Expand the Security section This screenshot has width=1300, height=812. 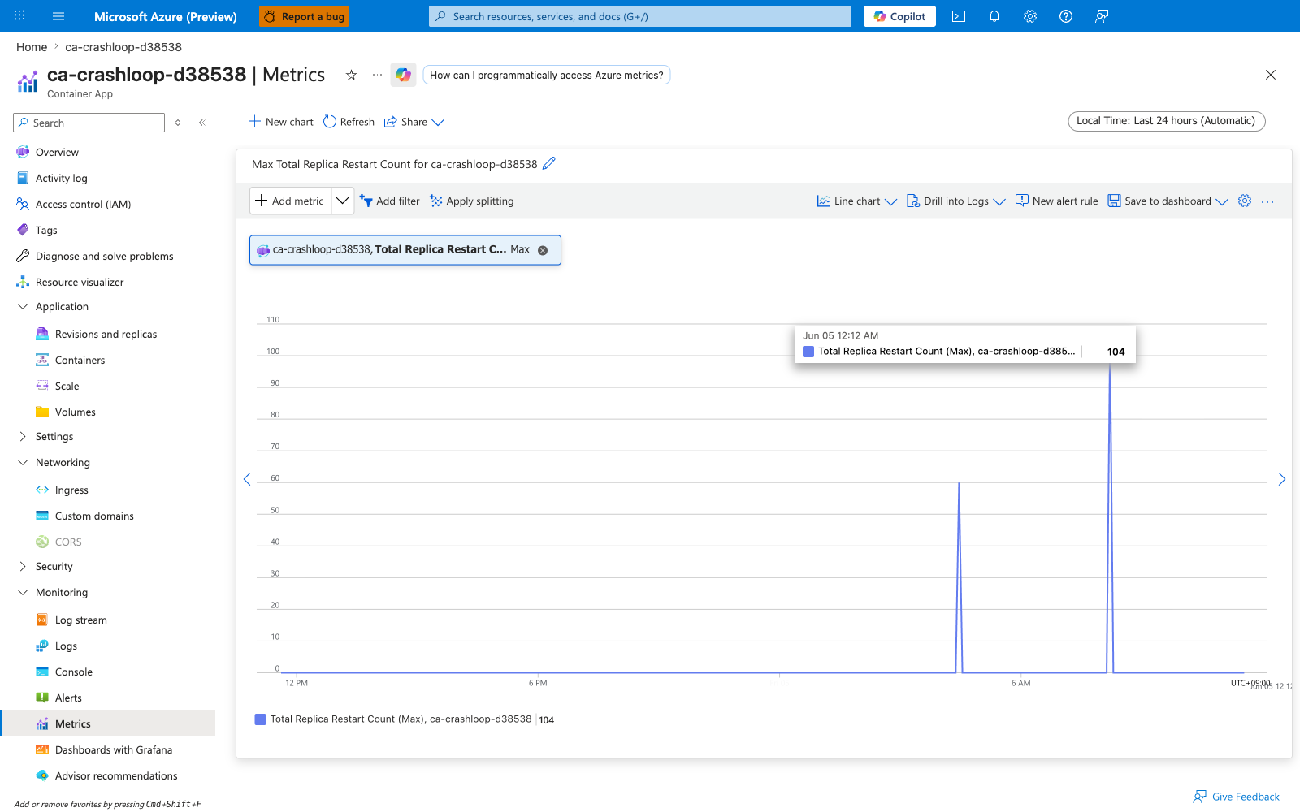click(23, 566)
